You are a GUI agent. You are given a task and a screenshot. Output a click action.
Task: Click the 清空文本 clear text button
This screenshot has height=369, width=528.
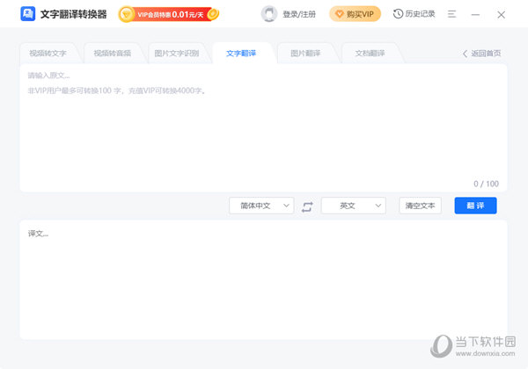[x=420, y=206]
